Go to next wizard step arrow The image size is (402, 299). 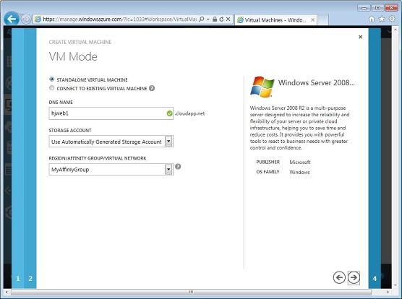pyautogui.click(x=354, y=278)
